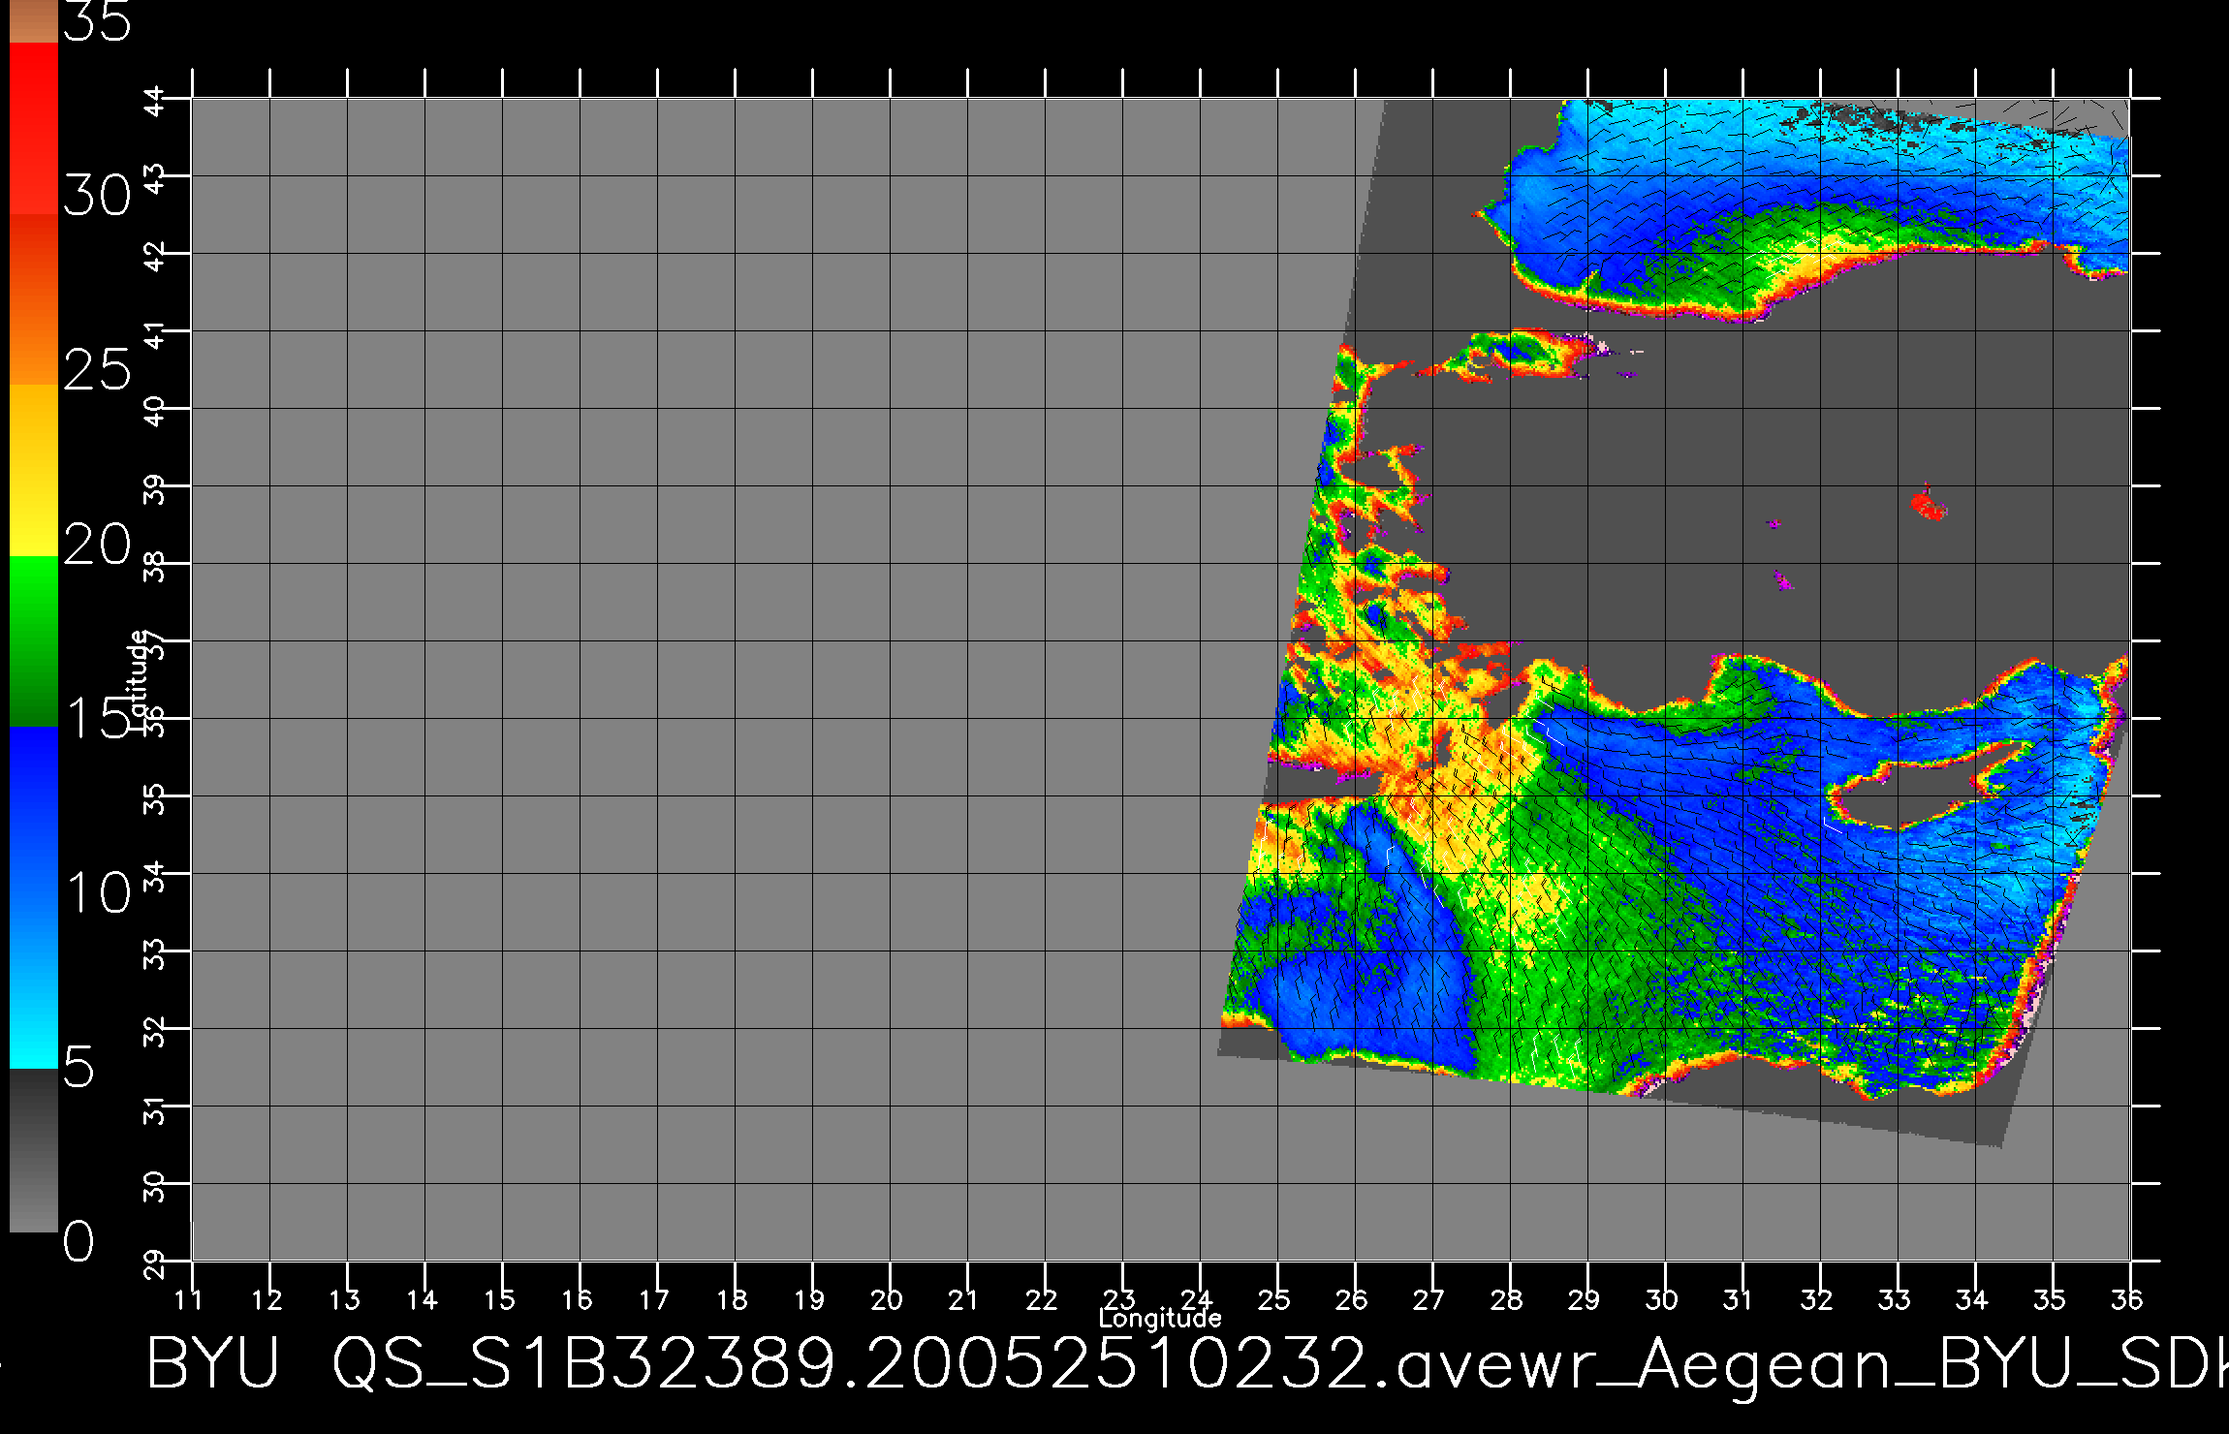Click the orange segment of the color scale
This screenshot has width=2229, height=1434.
[33, 299]
